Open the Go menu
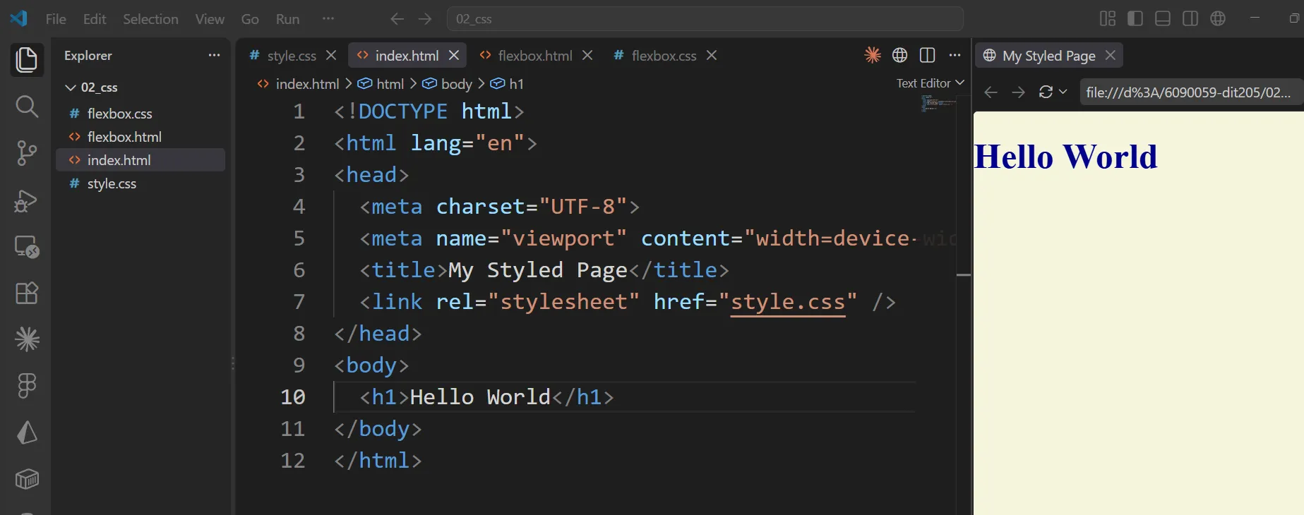Viewport: 1304px width, 515px height. pos(250,19)
